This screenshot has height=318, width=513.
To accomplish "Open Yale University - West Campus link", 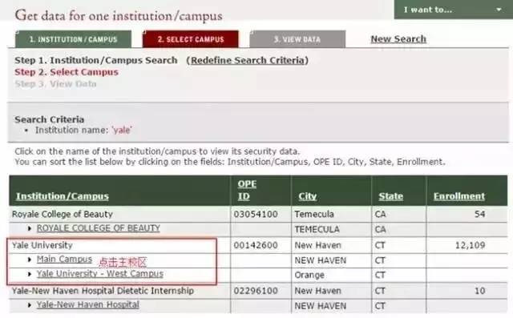I will 99,274.
